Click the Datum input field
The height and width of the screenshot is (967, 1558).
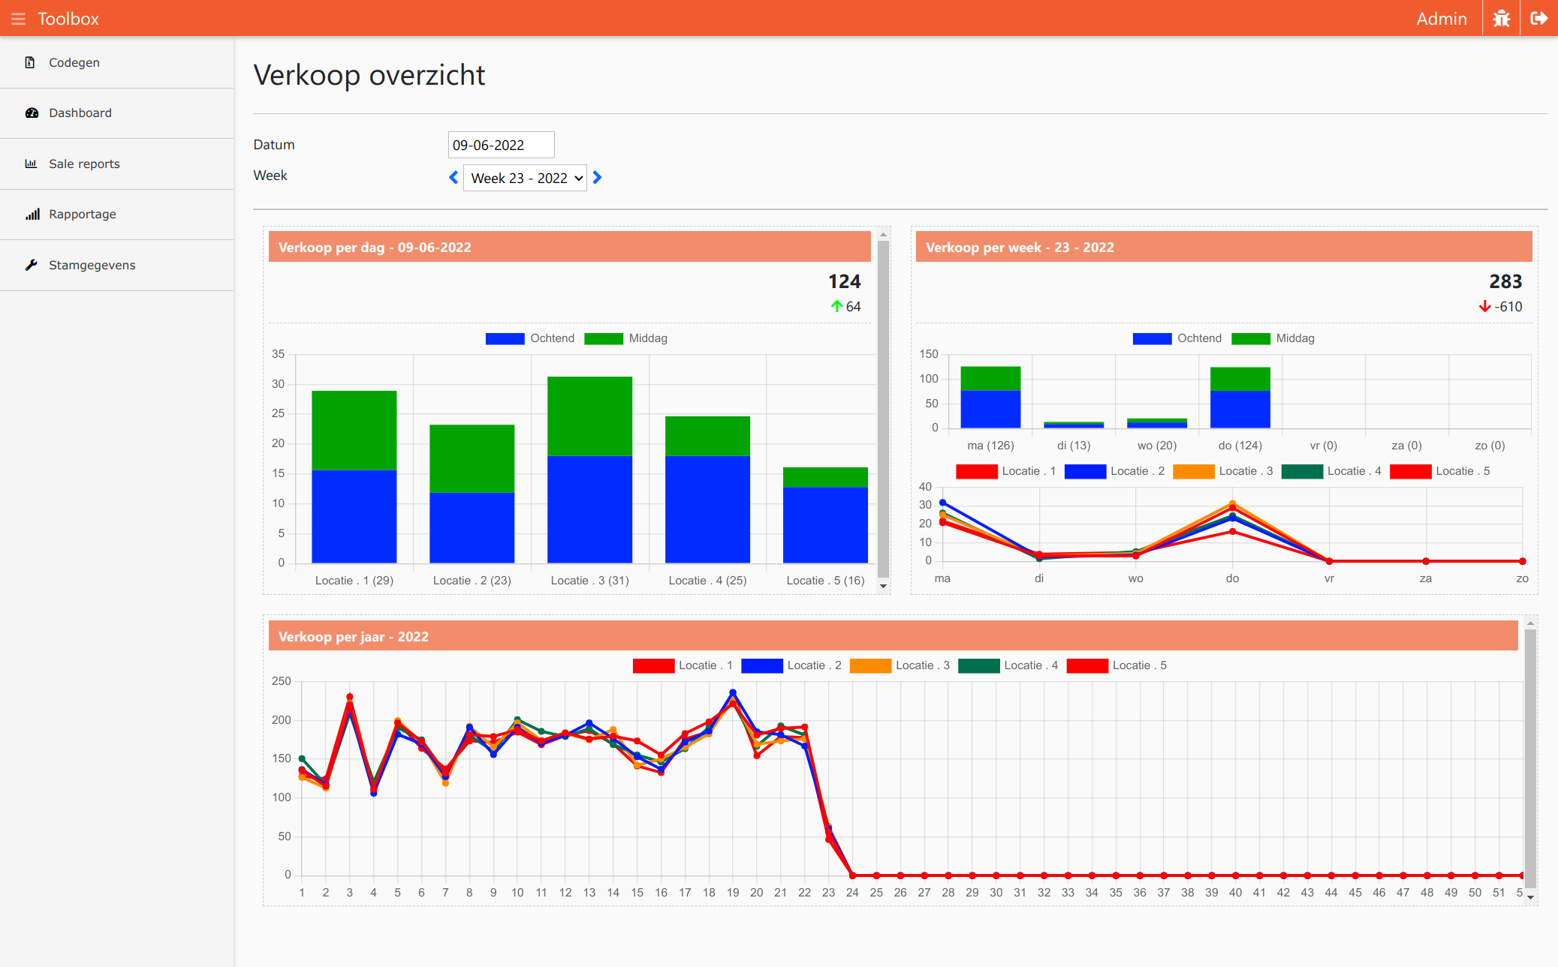501,145
